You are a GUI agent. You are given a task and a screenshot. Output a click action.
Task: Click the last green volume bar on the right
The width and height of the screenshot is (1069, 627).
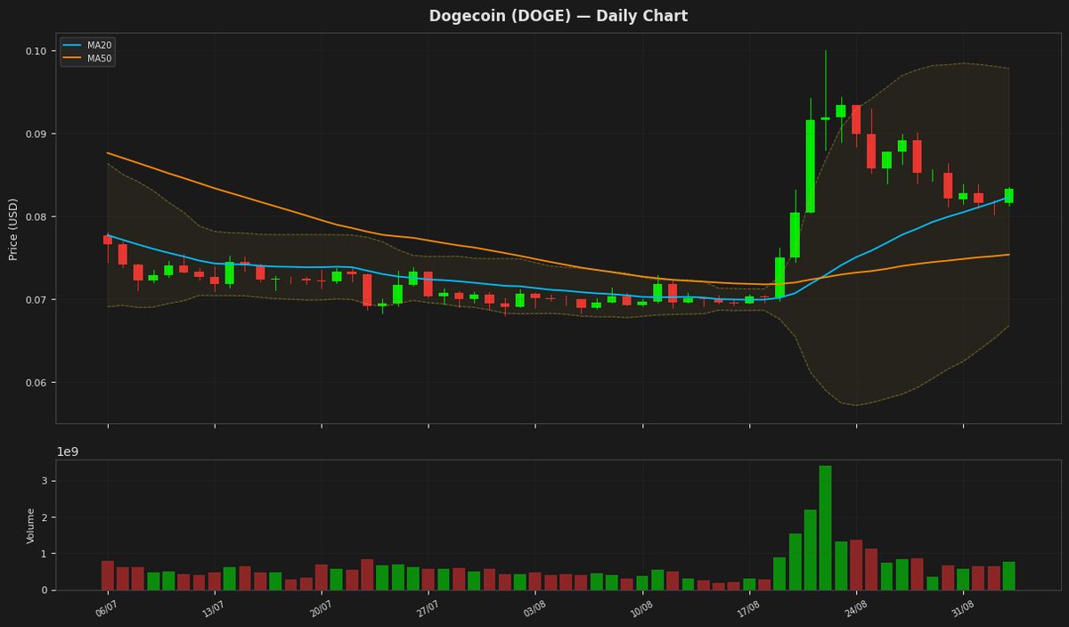[x=1008, y=576]
